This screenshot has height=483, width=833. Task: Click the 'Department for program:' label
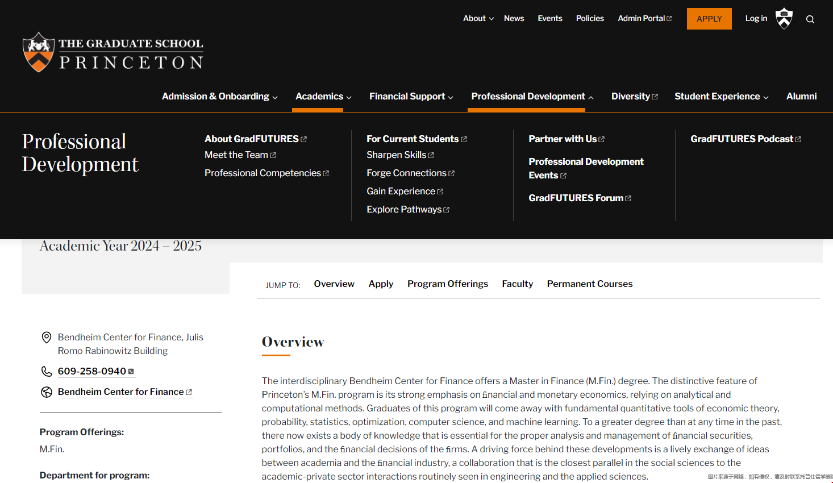[95, 476]
